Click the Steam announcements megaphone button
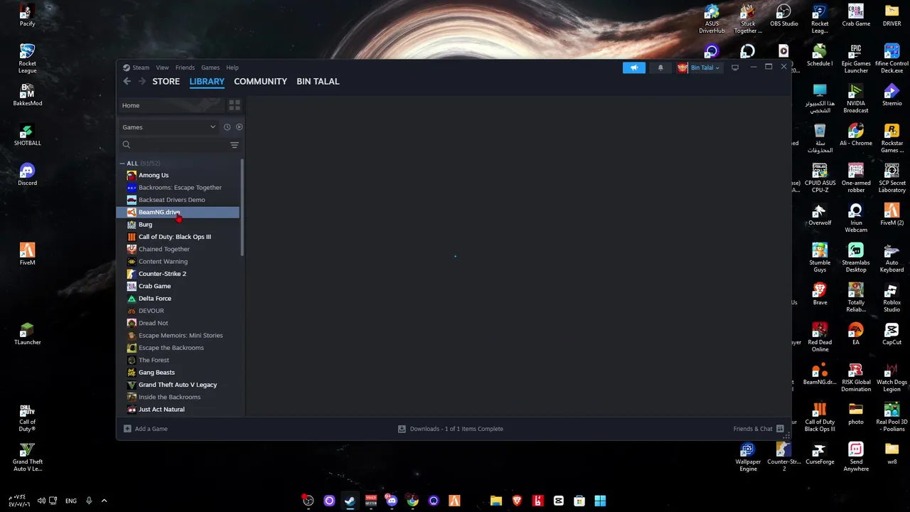 [x=634, y=68]
